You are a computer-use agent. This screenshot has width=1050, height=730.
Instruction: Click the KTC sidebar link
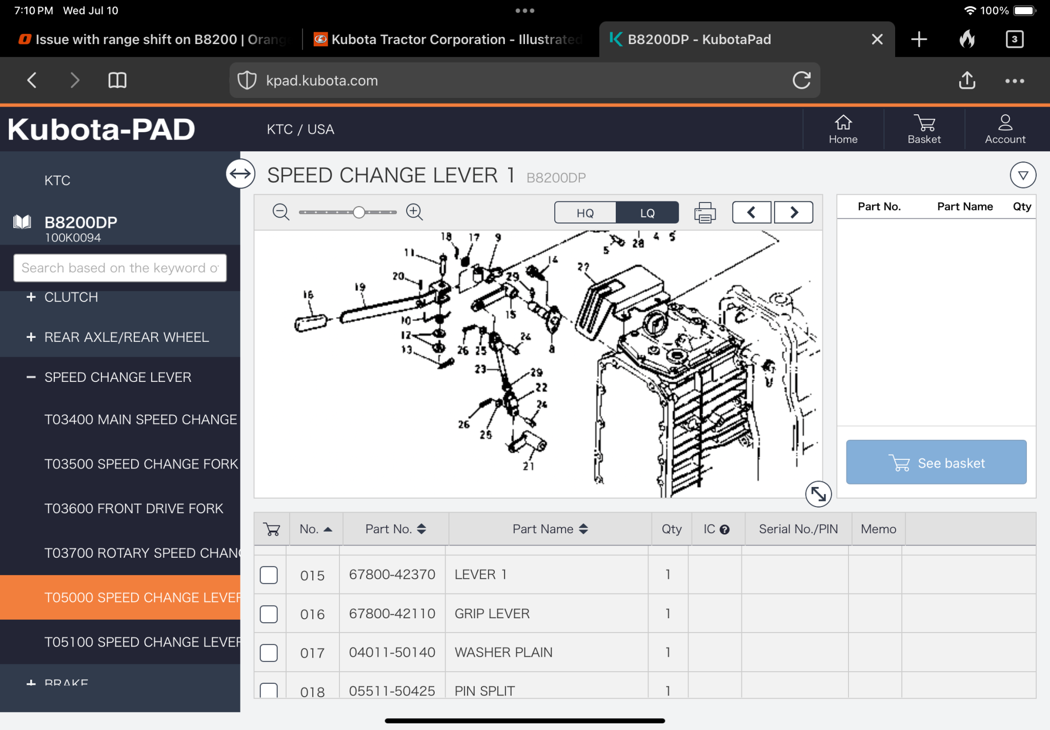coord(57,180)
